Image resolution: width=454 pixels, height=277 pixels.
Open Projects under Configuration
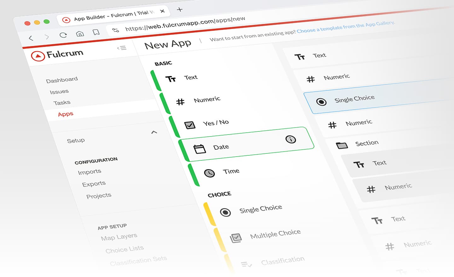pos(99,196)
